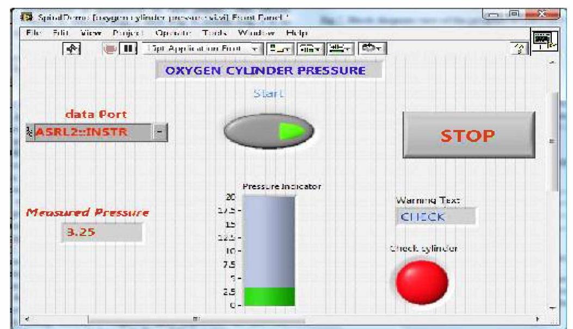Open the Align Objects toolbar dropdown
573x329 pixels.
click(x=280, y=48)
